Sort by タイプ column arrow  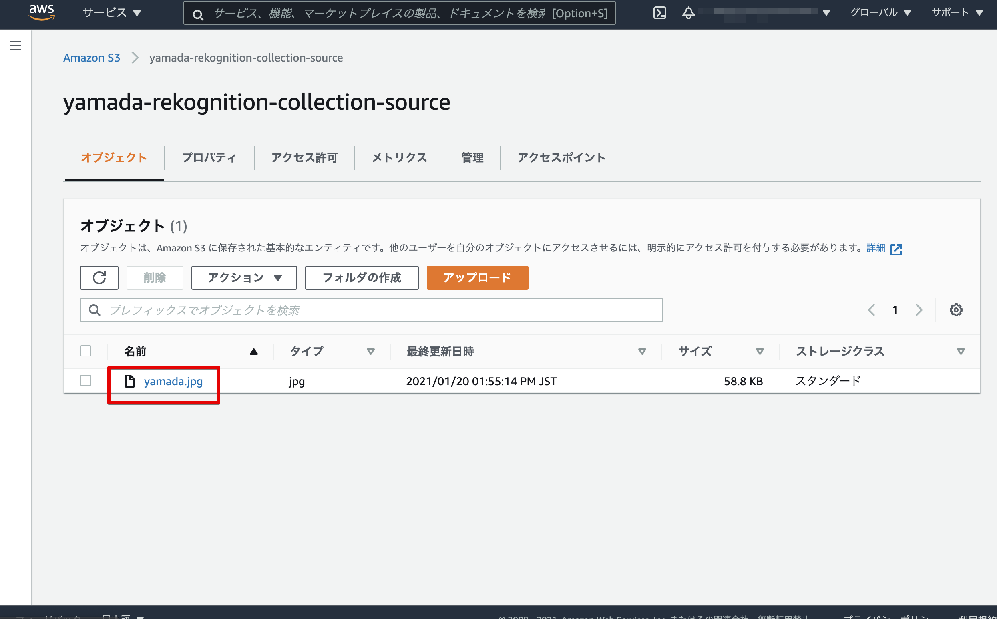coord(370,351)
